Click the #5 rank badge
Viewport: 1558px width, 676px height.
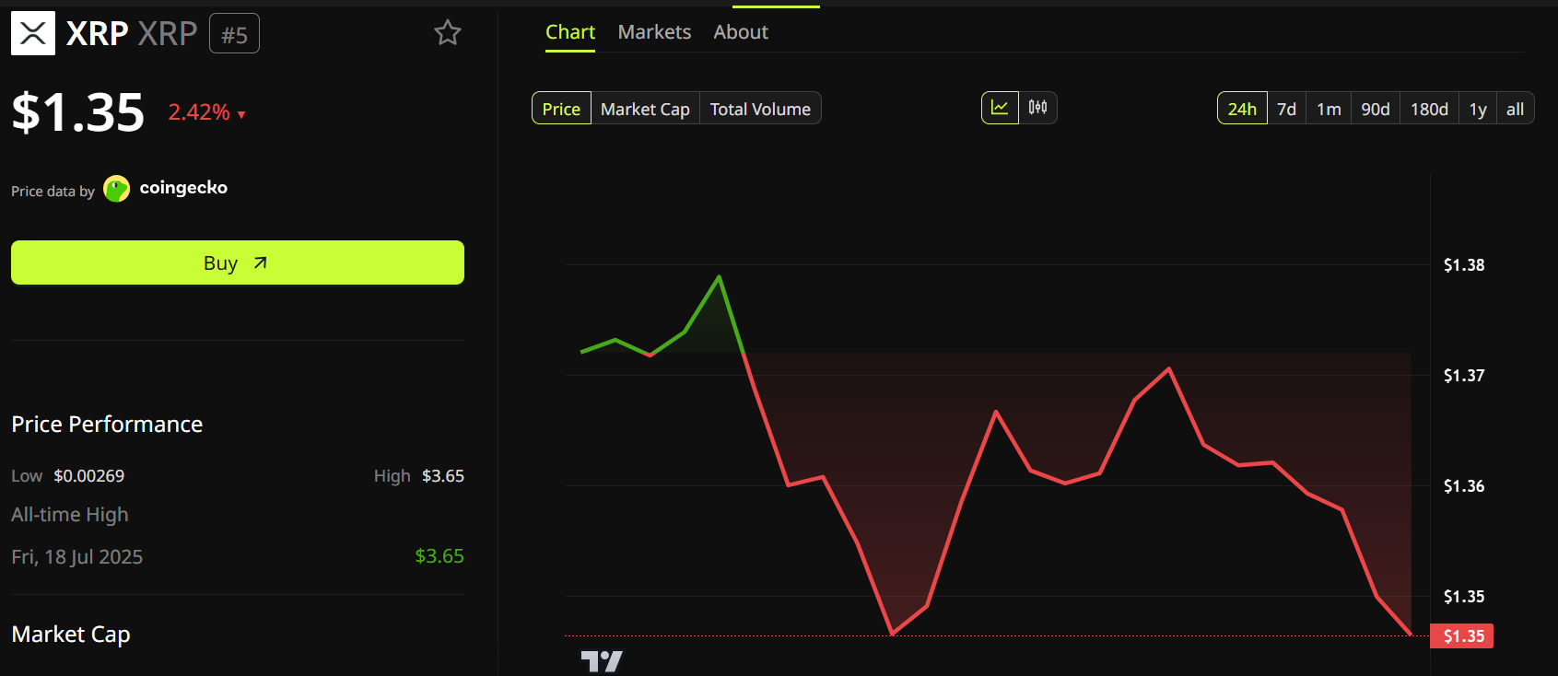[x=234, y=34]
